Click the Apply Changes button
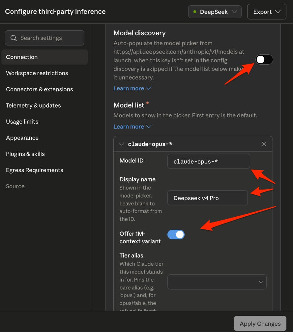293x332 pixels. [260, 323]
